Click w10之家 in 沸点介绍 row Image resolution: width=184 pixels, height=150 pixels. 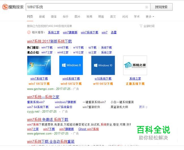pyautogui.click(x=78, y=52)
